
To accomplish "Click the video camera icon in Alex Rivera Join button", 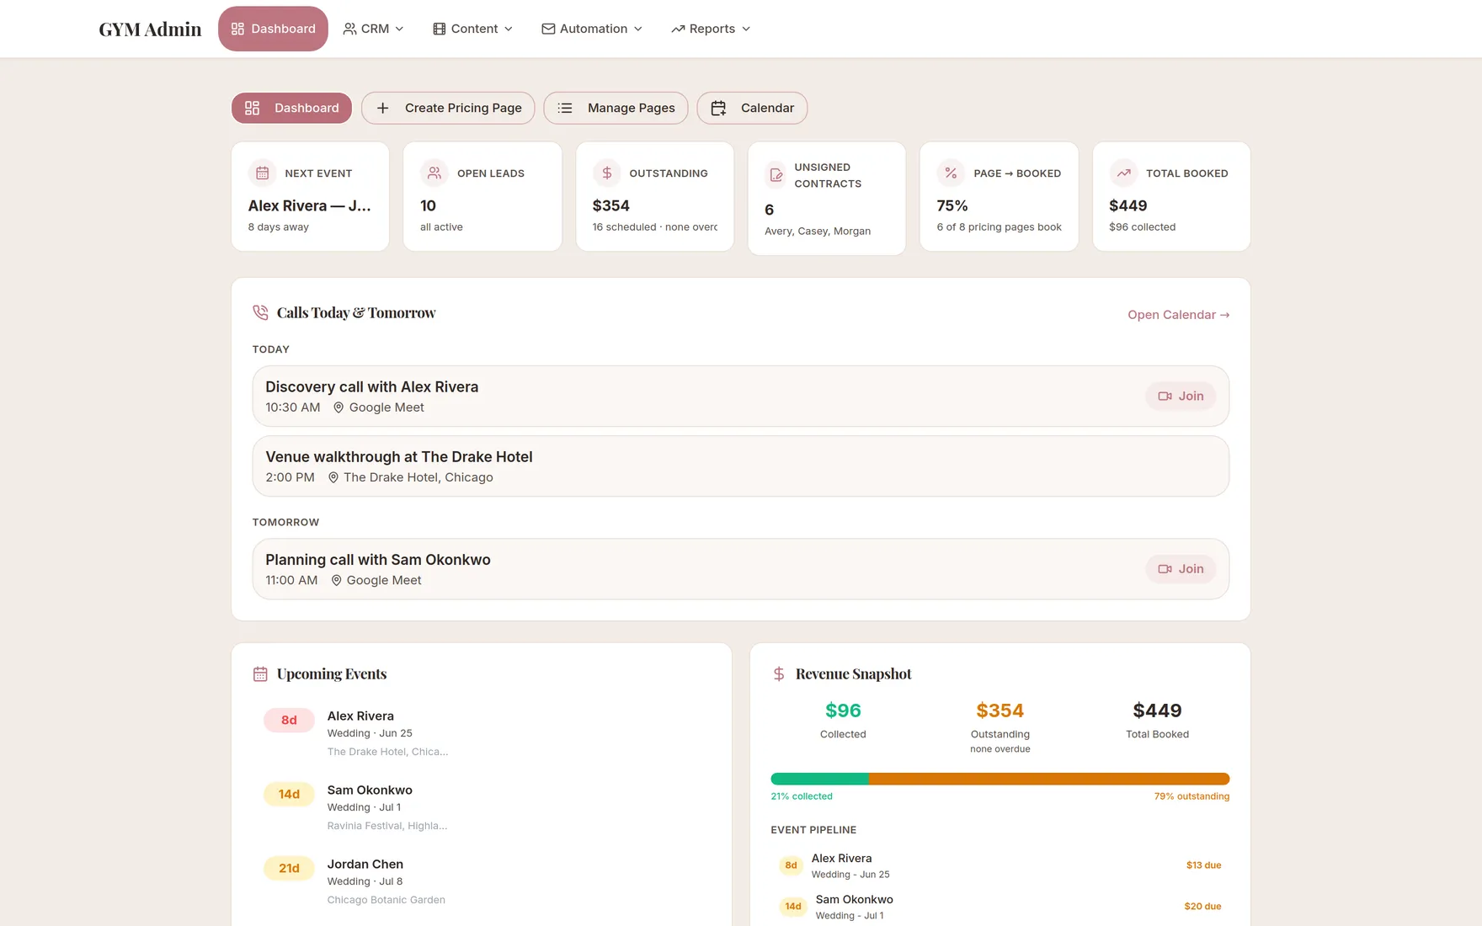I will [x=1165, y=396].
